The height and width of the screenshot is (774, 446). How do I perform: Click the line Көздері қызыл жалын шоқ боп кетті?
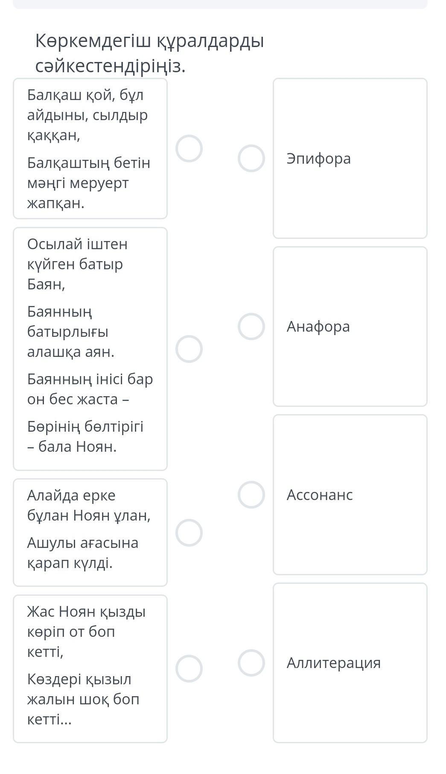[x=83, y=699]
